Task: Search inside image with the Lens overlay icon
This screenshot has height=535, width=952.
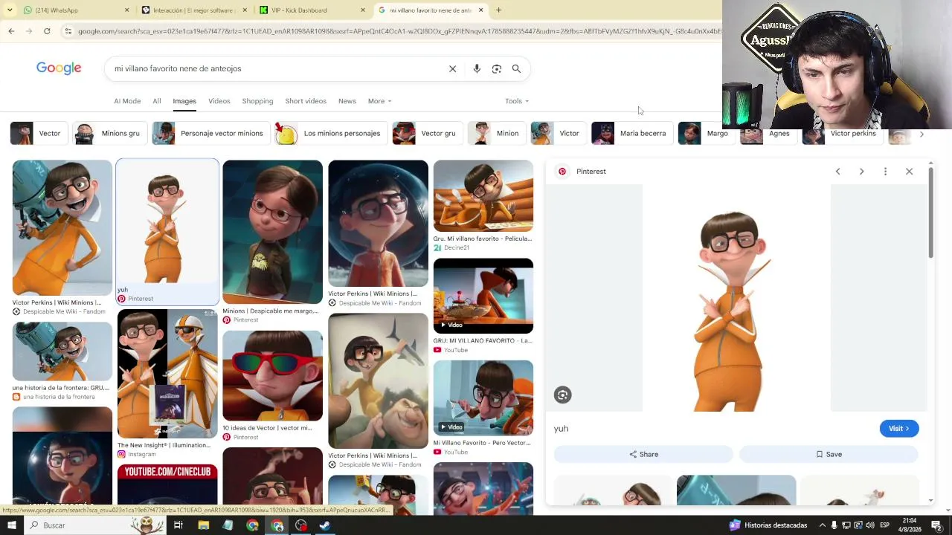Action: [x=562, y=395]
